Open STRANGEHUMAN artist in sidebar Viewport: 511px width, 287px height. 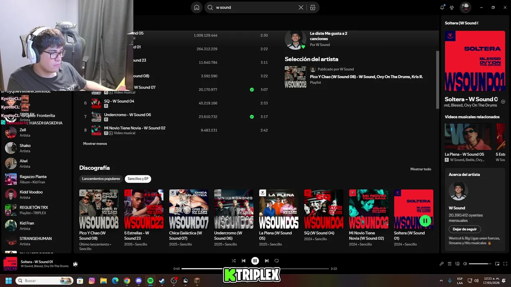[36, 241]
